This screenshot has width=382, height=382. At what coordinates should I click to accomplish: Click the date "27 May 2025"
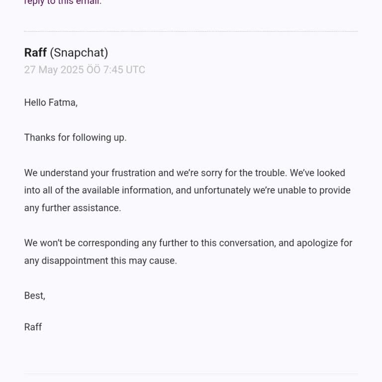(x=54, y=70)
